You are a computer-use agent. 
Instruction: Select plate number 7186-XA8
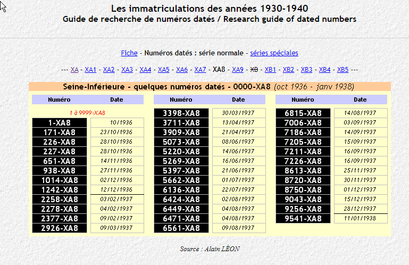tap(303, 132)
